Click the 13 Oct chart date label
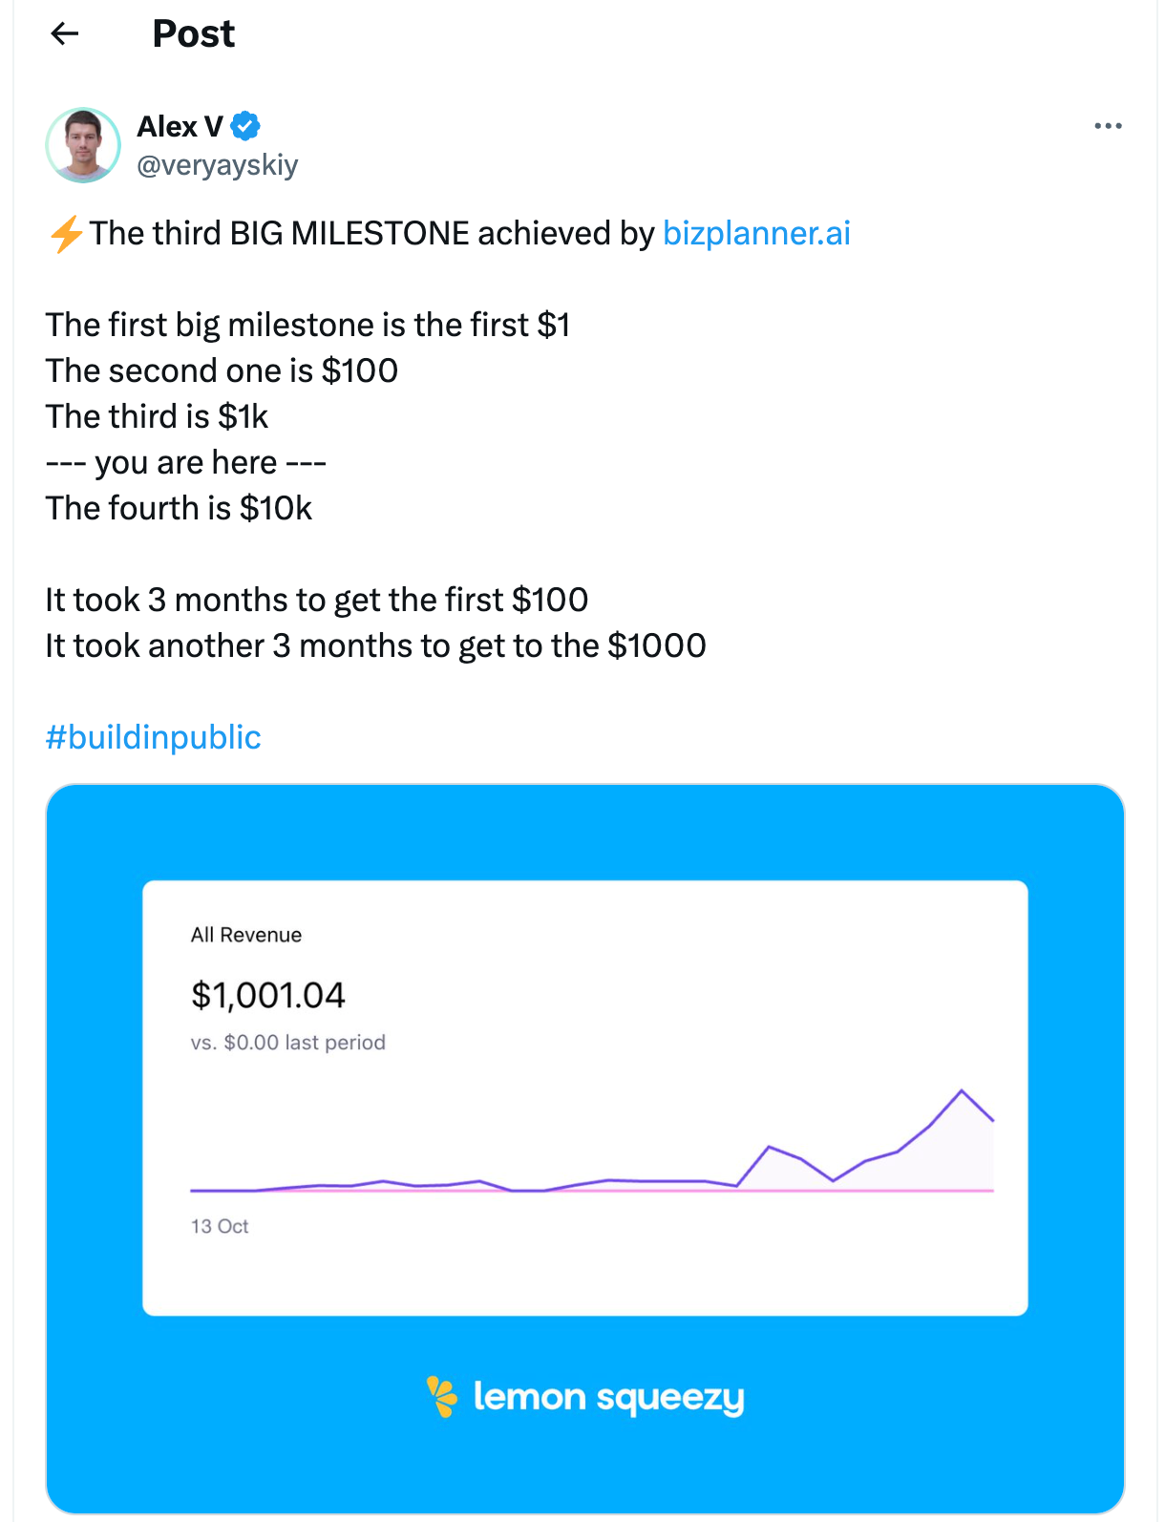1165x1522 pixels. click(220, 1226)
